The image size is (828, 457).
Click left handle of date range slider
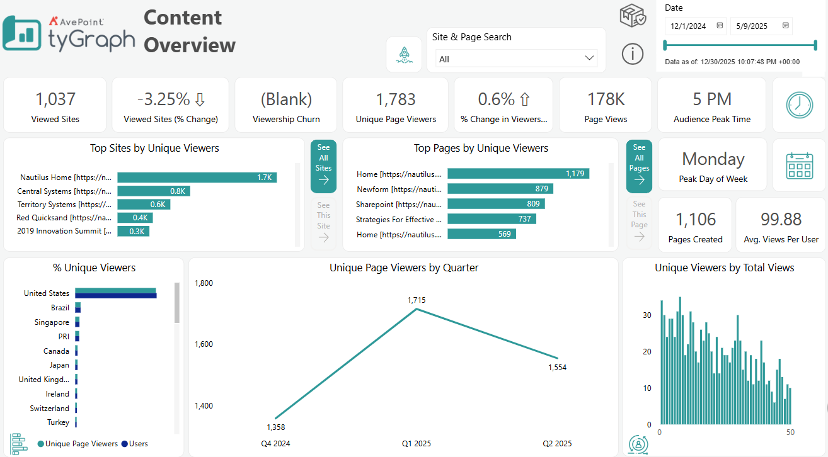(x=665, y=45)
